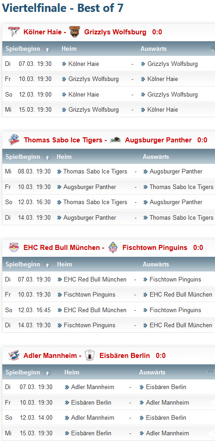Click the EHC Red Bull München logo

tap(13, 248)
